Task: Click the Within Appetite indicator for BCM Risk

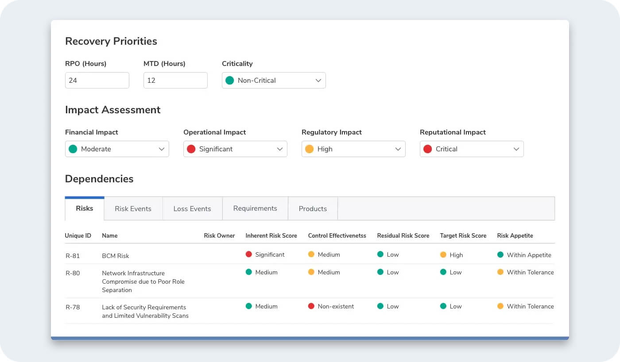Action: coord(501,254)
